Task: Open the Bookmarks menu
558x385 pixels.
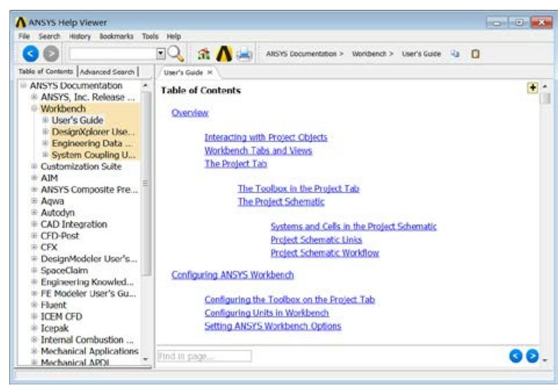Action: pos(116,36)
